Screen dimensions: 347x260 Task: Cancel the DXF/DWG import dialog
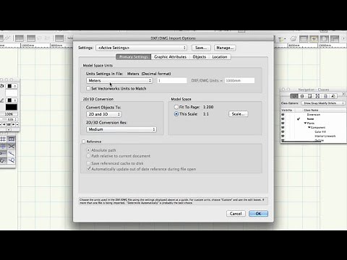(236, 214)
